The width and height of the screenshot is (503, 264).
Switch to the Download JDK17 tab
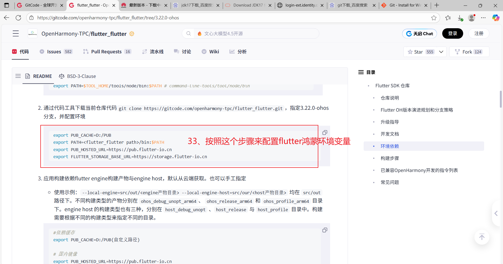pyautogui.click(x=249, y=5)
